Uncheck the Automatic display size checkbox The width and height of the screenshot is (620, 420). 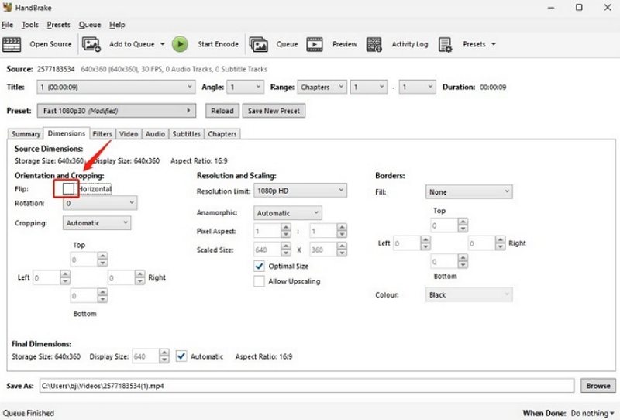181,356
